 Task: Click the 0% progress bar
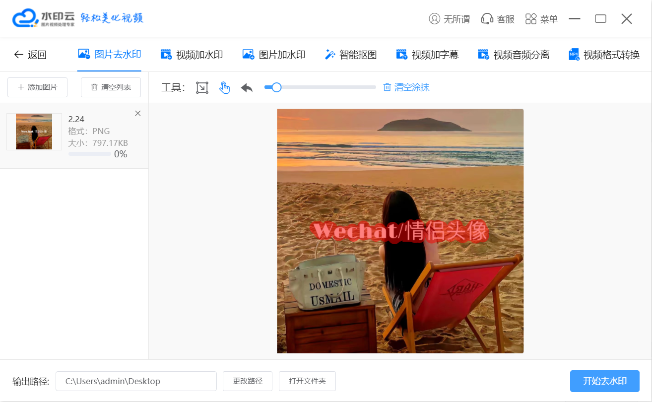click(90, 154)
